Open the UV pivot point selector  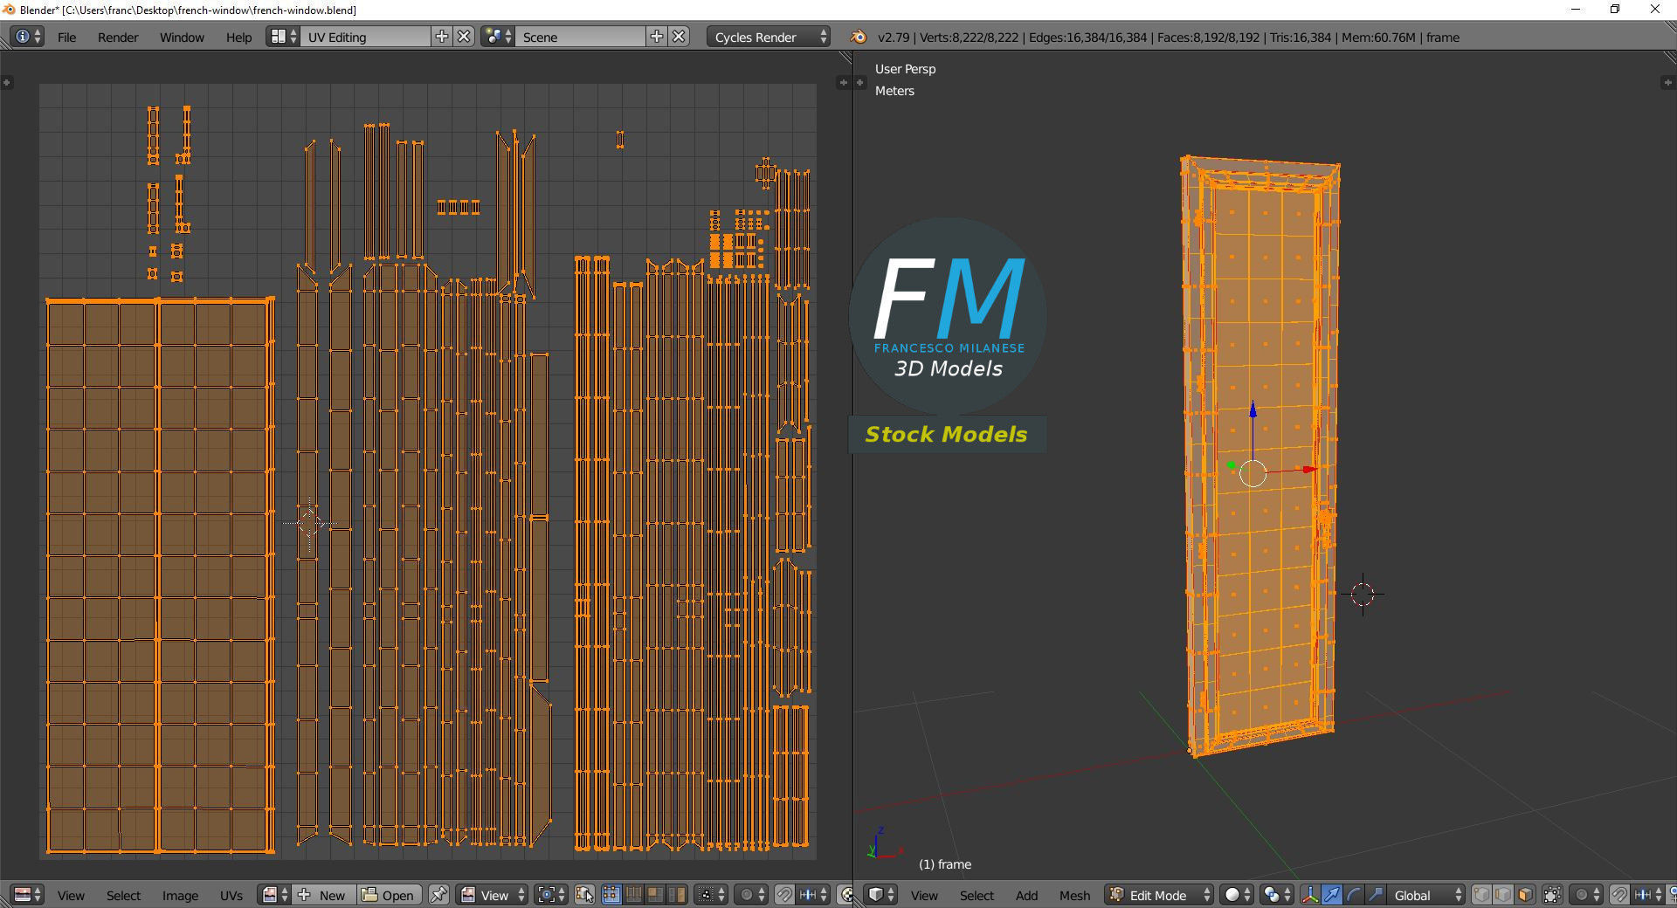[550, 895]
